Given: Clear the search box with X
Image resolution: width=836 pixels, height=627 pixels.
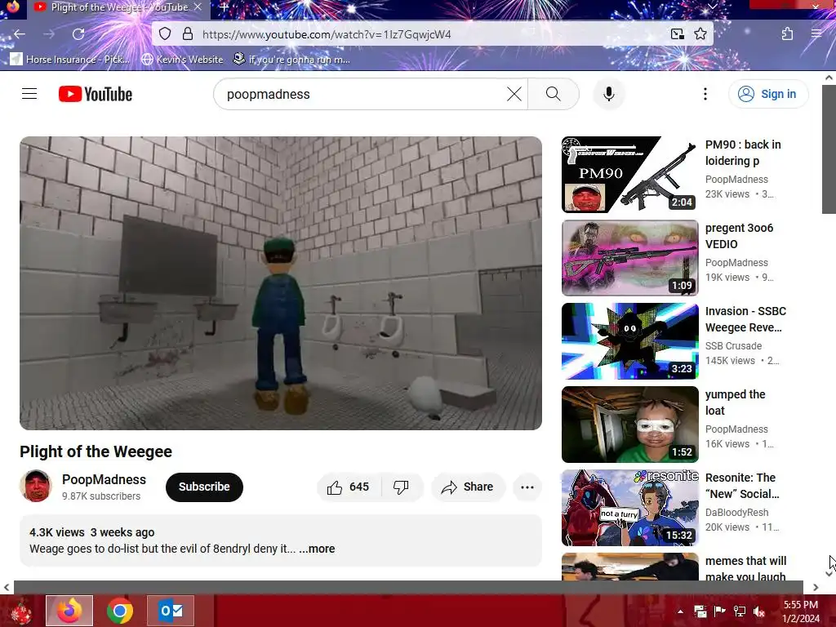Looking at the screenshot, I should point(514,94).
